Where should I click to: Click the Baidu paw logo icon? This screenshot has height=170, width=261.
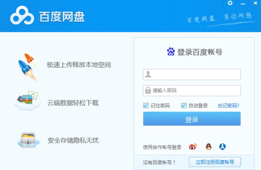(x=171, y=52)
